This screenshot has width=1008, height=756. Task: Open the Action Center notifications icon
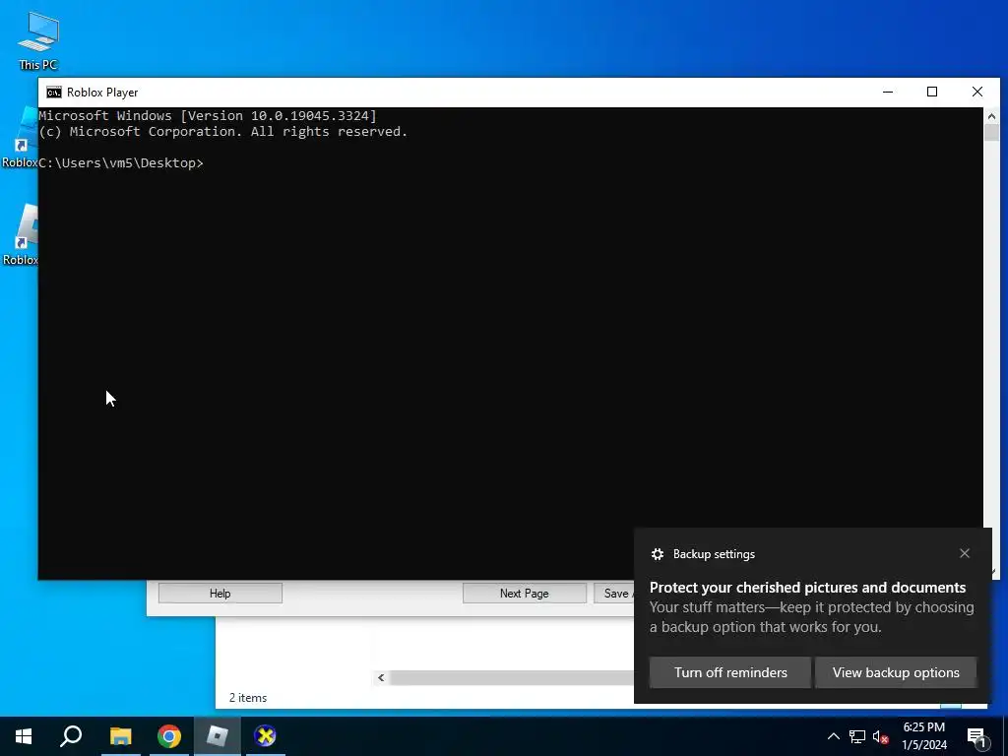click(x=976, y=737)
